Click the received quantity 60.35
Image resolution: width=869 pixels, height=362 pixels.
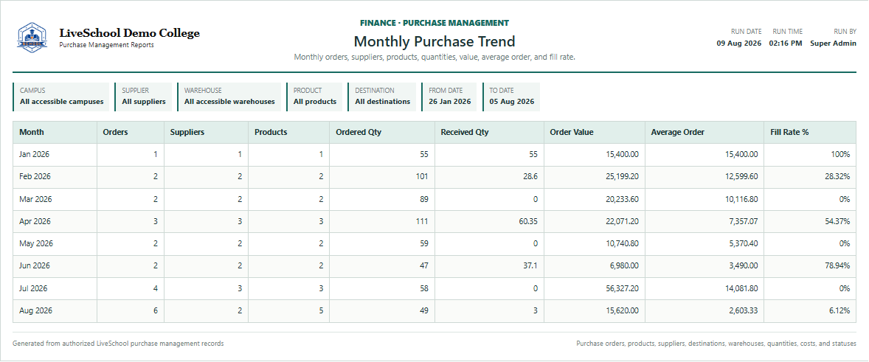[x=528, y=221]
